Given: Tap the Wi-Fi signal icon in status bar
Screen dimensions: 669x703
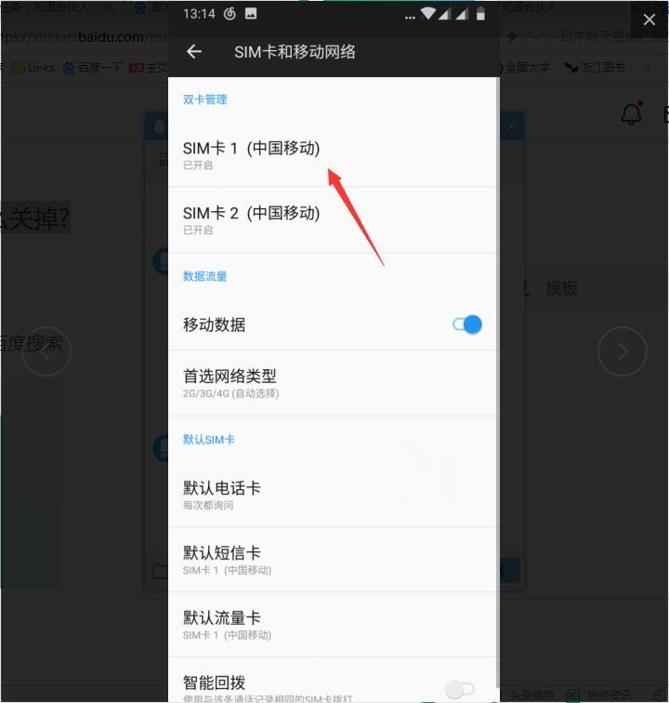Looking at the screenshot, I should pyautogui.click(x=427, y=13).
